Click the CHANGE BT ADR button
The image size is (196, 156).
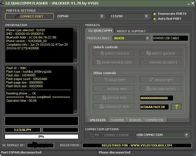tap(114, 107)
